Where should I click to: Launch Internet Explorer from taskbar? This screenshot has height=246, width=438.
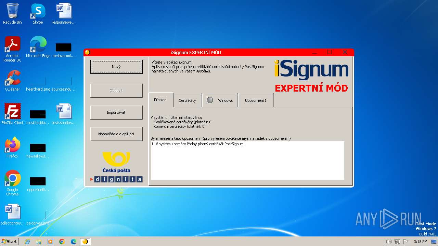coord(27,242)
